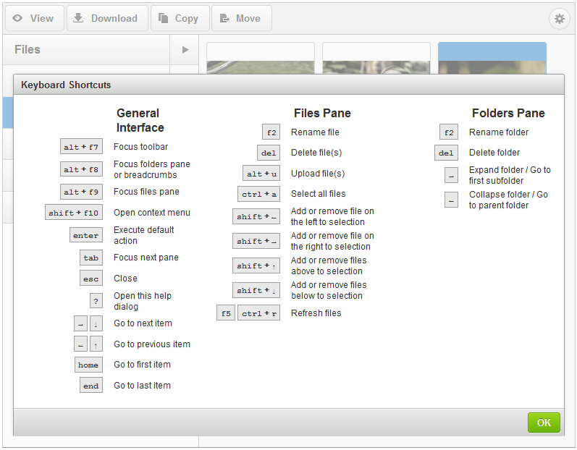Click the end key label

pos(91,386)
